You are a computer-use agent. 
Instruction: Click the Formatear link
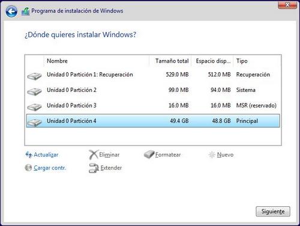click(168, 154)
